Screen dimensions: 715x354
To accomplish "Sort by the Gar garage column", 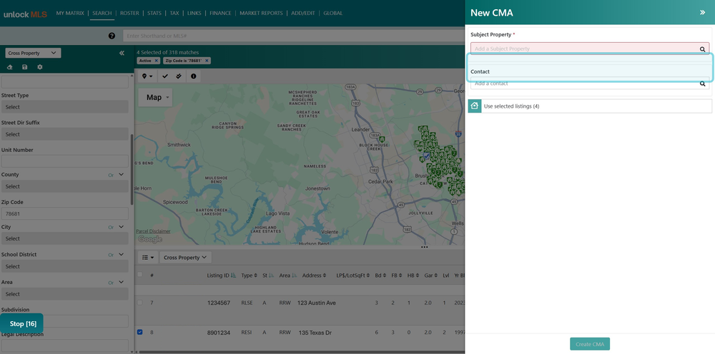I will (435, 275).
